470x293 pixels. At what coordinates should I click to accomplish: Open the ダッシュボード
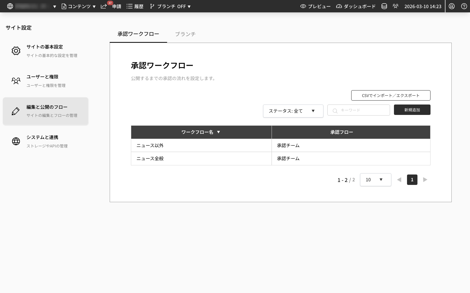tap(356, 6)
